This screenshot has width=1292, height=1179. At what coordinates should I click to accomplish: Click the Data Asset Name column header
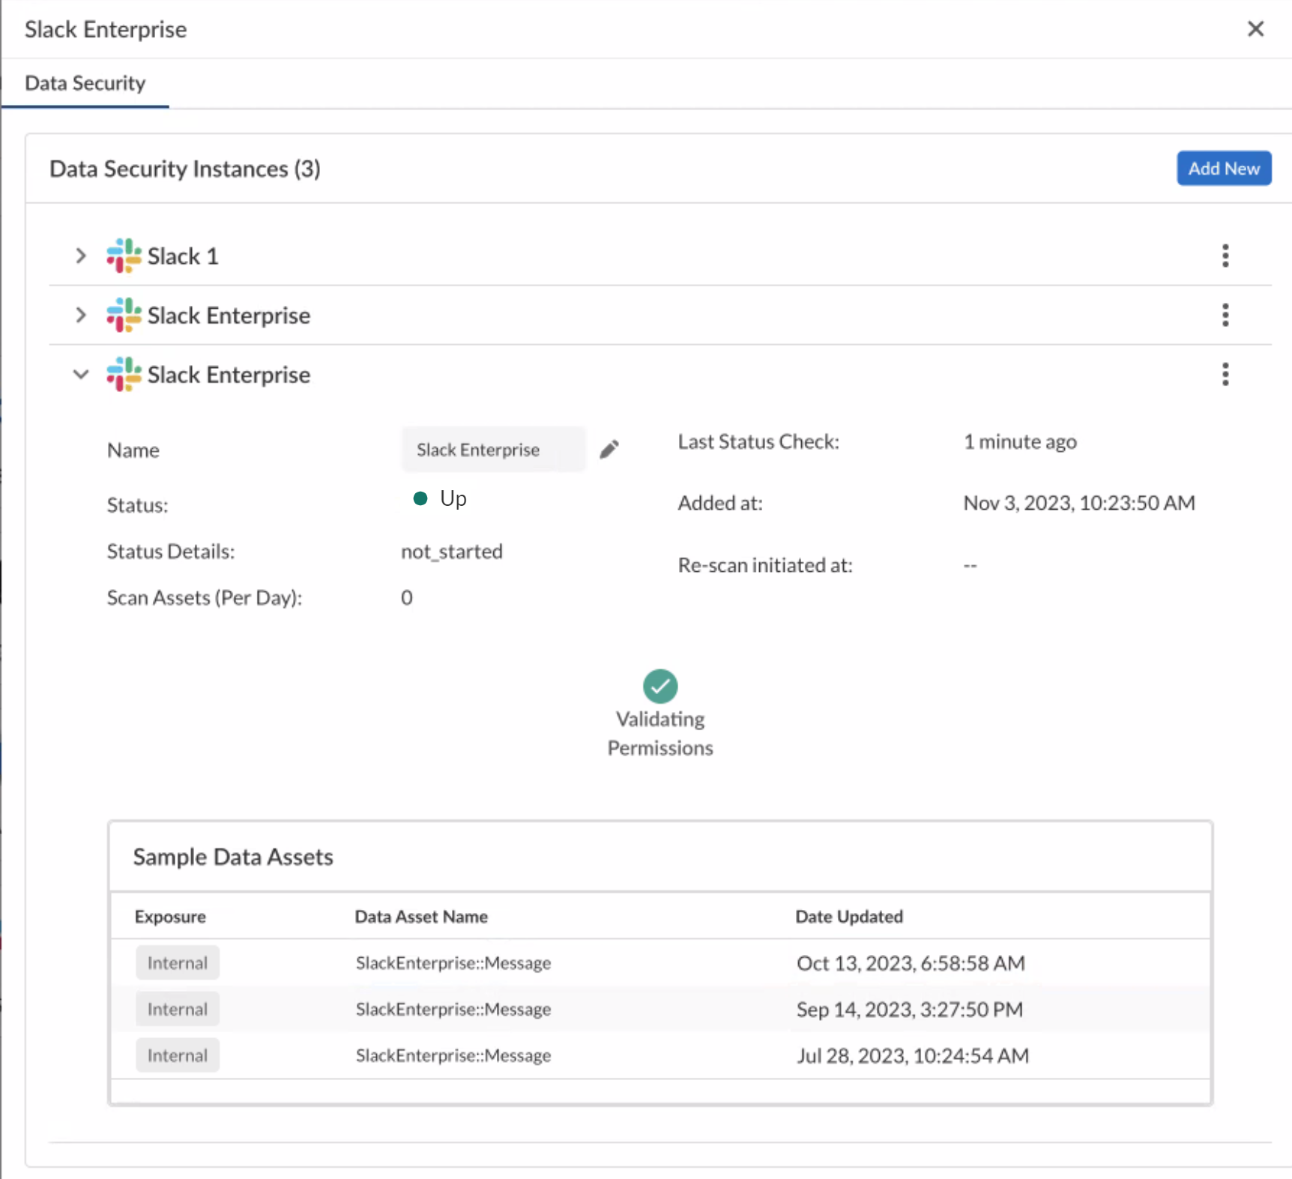[x=421, y=917]
